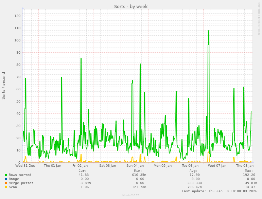Click the Wed 31 Dec date label
Image resolution: width=262 pixels, height=199 pixels.
coord(25,166)
